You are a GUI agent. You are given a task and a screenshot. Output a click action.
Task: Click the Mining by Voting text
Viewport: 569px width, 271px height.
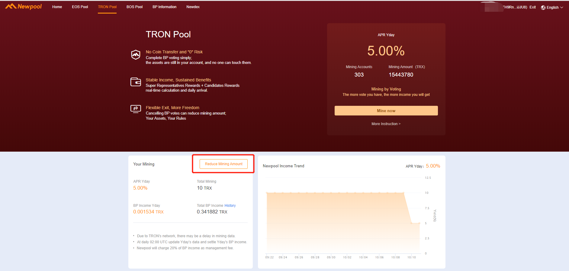(386, 89)
